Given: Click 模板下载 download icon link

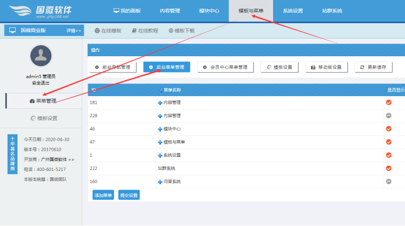Looking at the screenshot, I should pos(181,31).
